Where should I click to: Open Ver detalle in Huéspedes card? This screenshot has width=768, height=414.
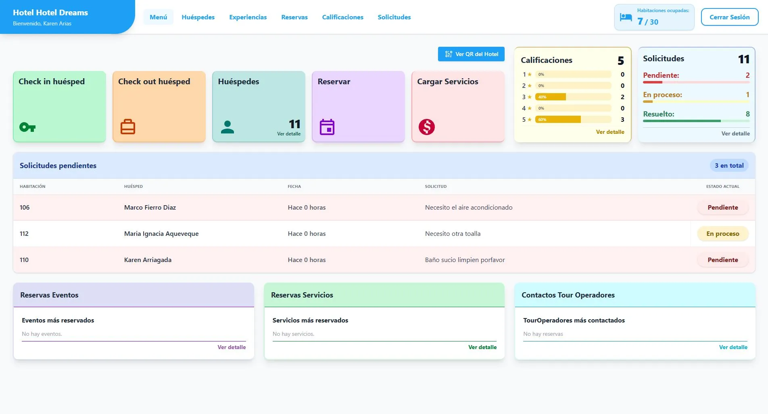[289, 134]
